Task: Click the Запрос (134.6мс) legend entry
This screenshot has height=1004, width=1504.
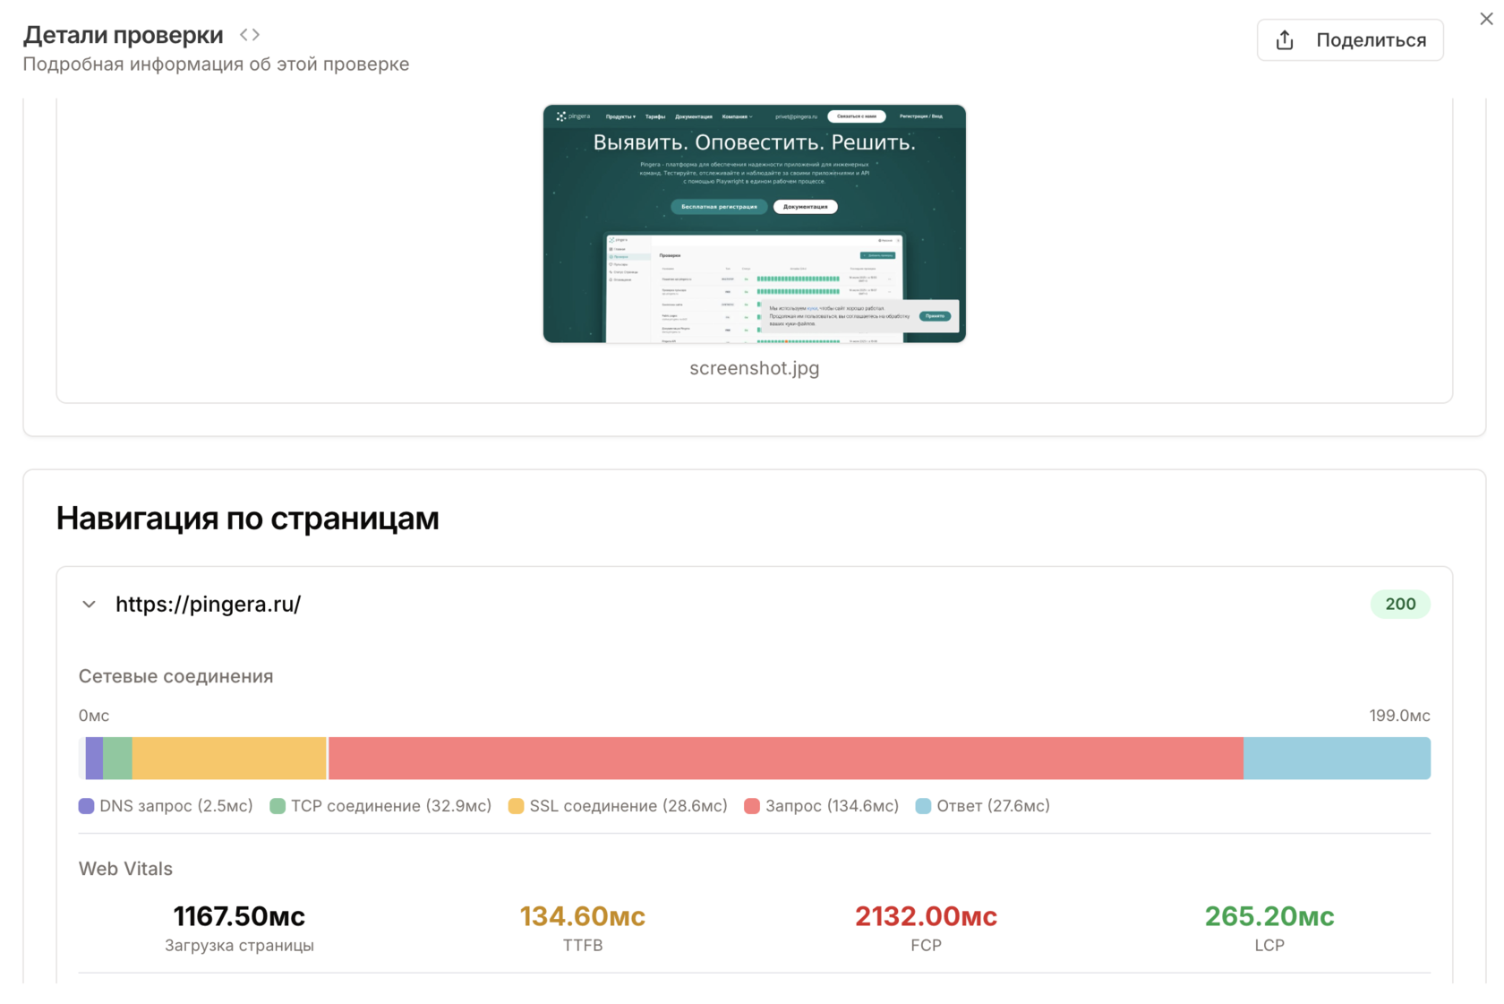Action: pyautogui.click(x=821, y=806)
